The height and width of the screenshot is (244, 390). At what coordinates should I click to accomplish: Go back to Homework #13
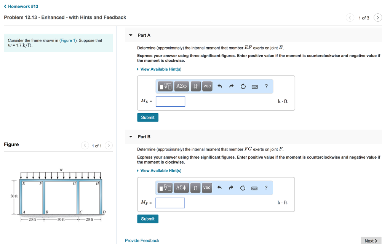point(21,6)
